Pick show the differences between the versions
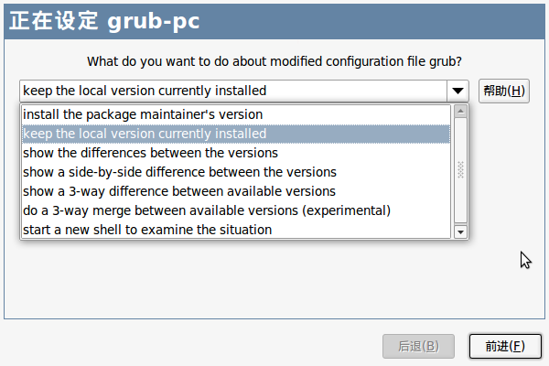Viewport: 549px width, 366px height. [x=236, y=153]
